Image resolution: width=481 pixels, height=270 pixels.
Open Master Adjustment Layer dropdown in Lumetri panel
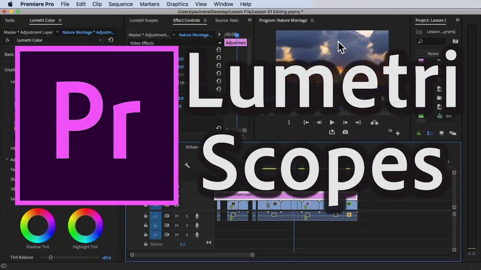coord(57,32)
